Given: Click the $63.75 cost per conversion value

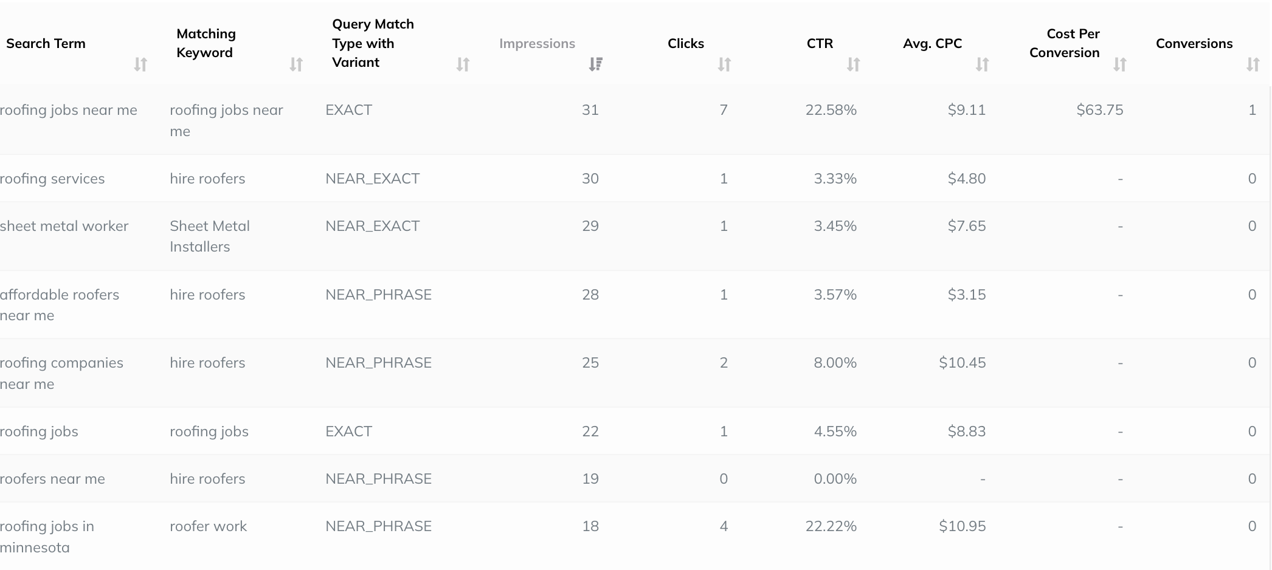Looking at the screenshot, I should [1099, 110].
